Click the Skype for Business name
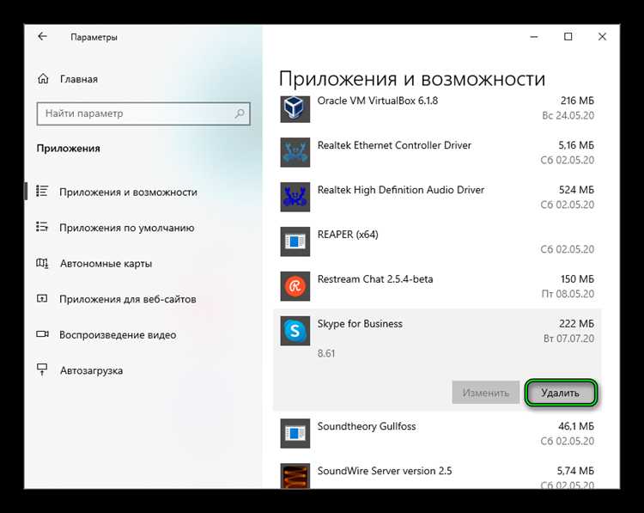The image size is (644, 513). (360, 324)
